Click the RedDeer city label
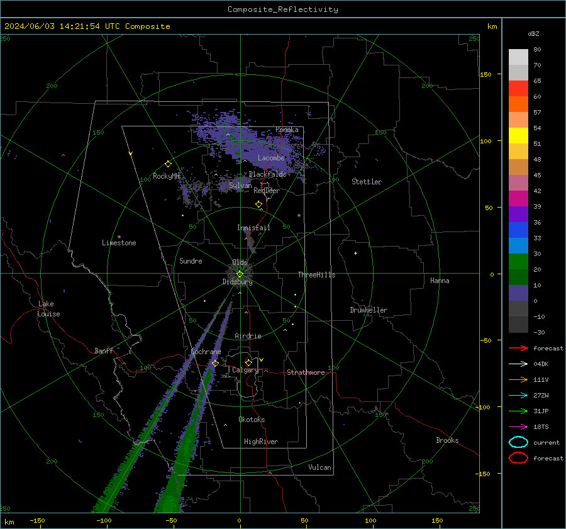566x529 pixels. coord(267,191)
